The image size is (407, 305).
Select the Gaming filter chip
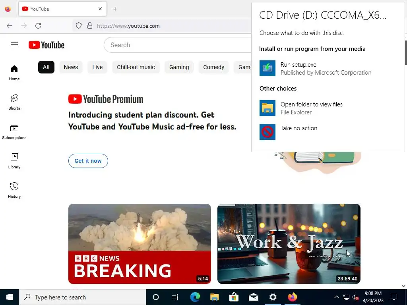179,67
